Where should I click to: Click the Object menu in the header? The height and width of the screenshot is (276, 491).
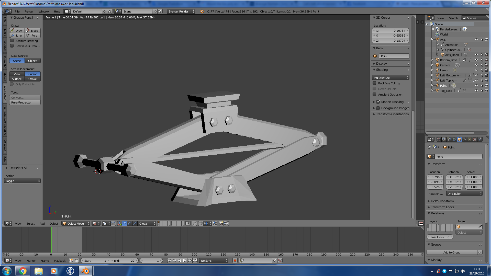click(x=54, y=223)
